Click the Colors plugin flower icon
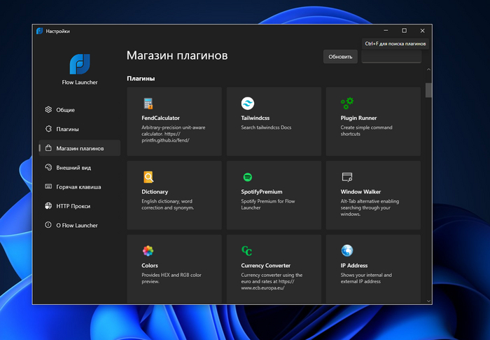The width and height of the screenshot is (490, 340). point(148,250)
